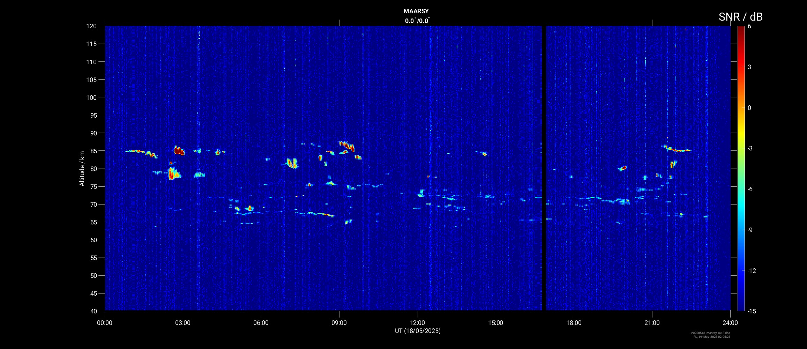Click the 120 altitude tick label
Image resolution: width=807 pixels, height=349 pixels.
91,26
